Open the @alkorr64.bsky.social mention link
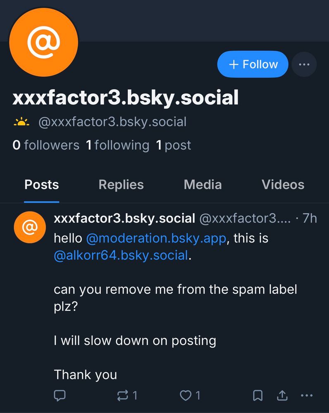The image size is (329, 413). (x=121, y=255)
